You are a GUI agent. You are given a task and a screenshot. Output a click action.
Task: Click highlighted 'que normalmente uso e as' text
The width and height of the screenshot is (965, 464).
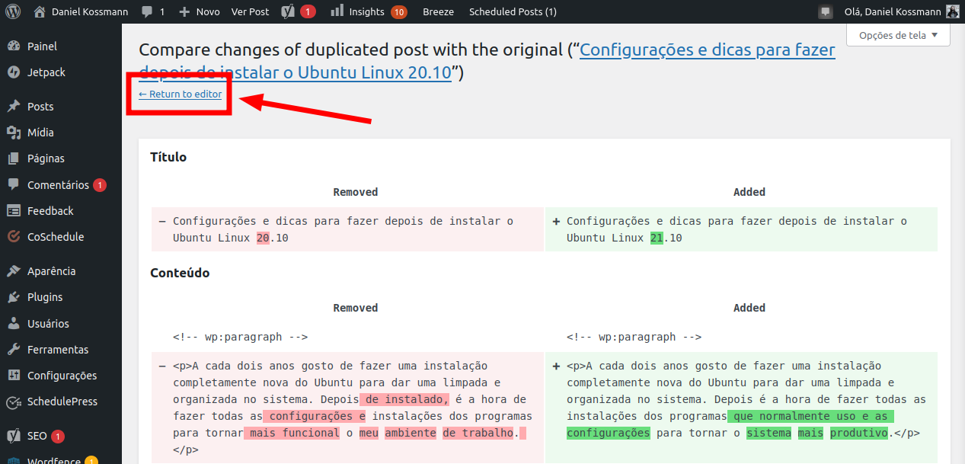tap(810, 416)
